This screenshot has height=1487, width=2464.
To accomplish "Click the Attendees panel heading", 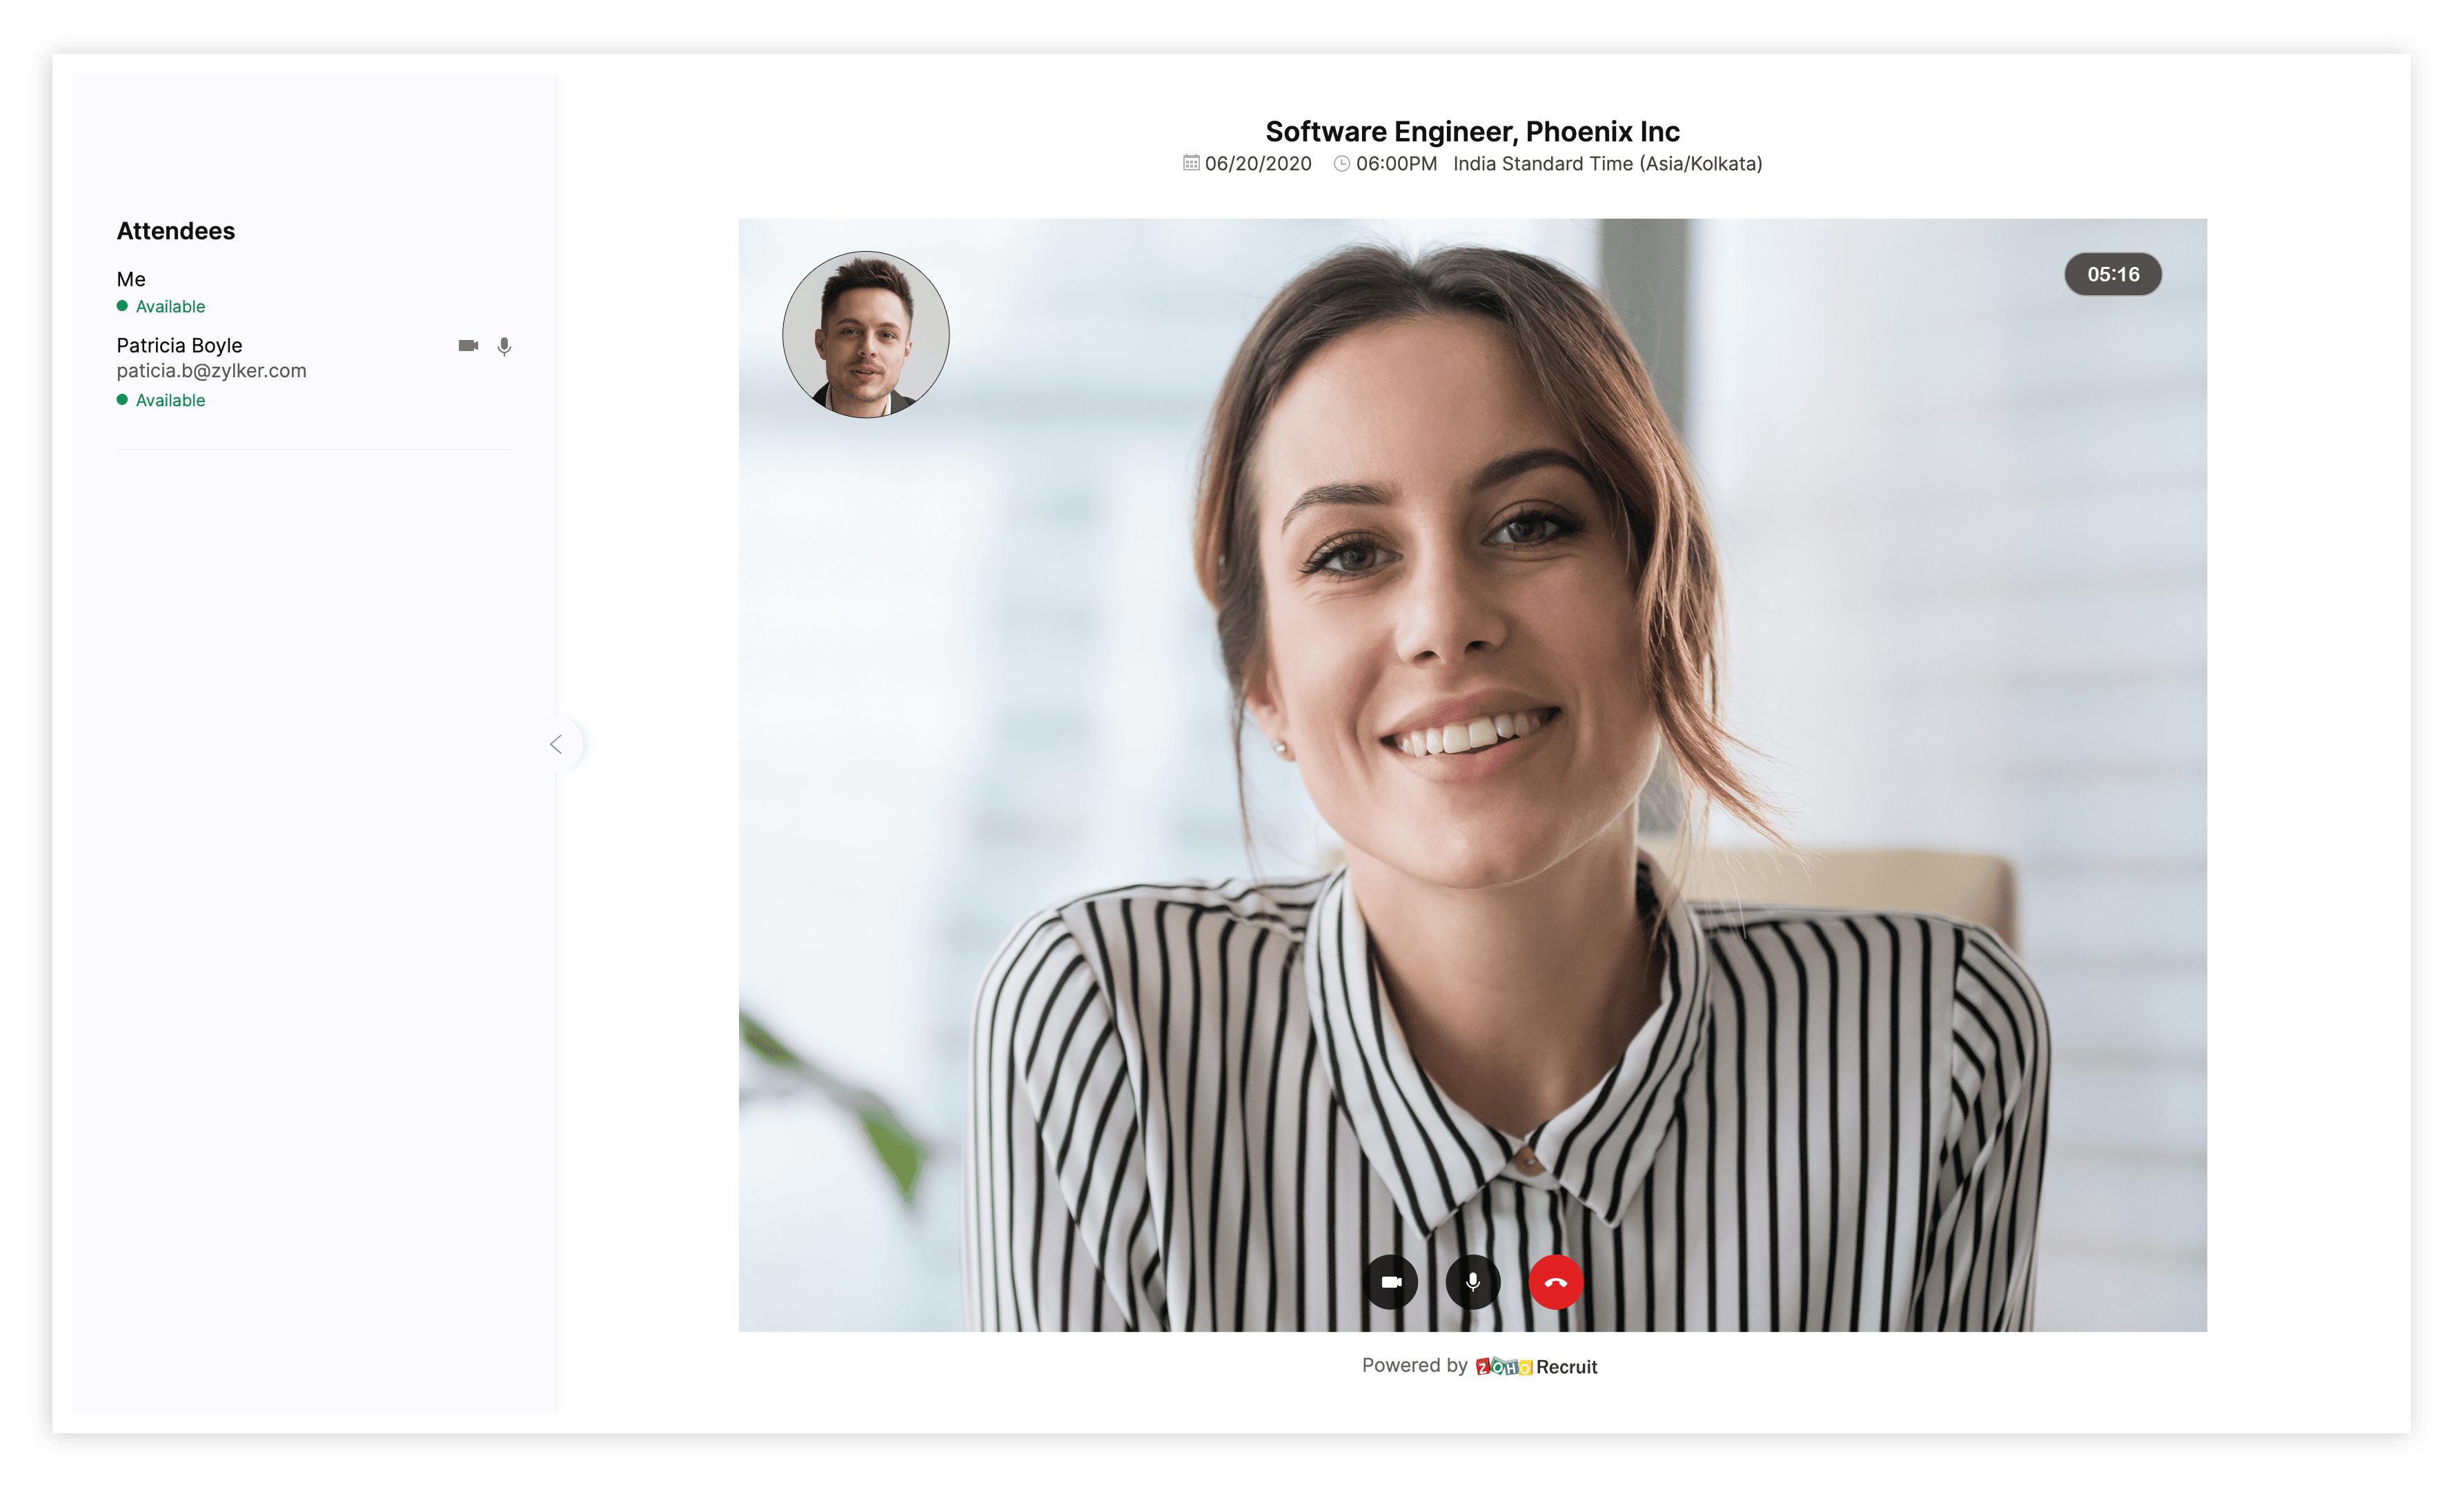I will [176, 231].
